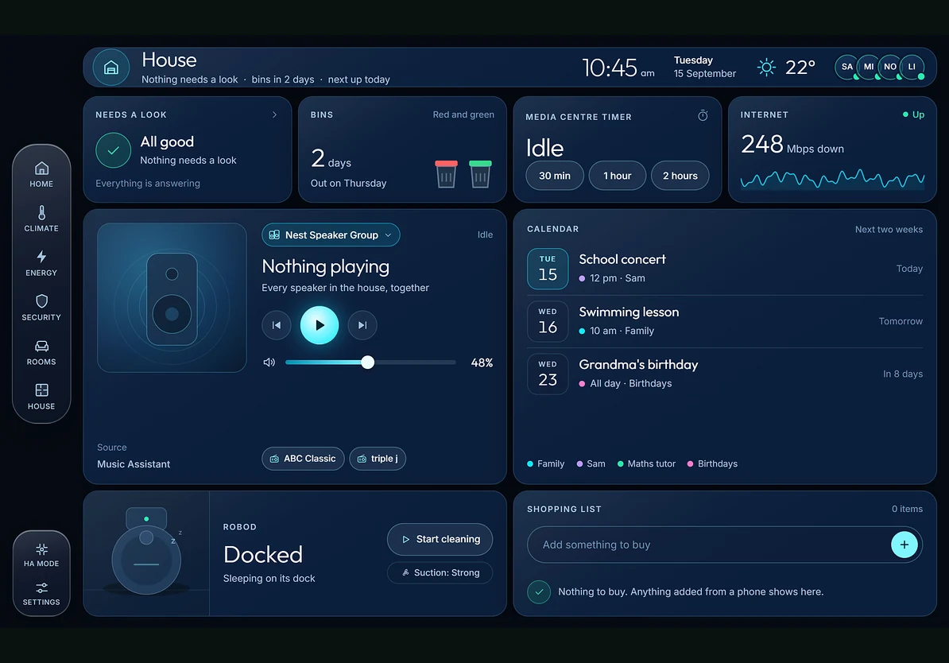Viewport: 949px width, 663px height.
Task: Click the internet speed graph
Action: (832, 179)
